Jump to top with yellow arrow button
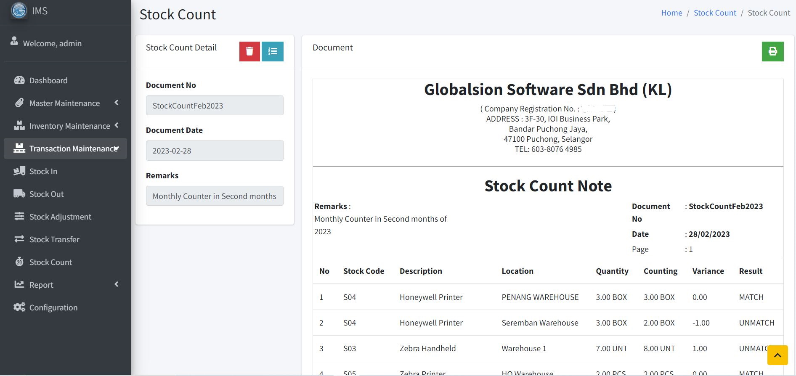This screenshot has width=796, height=376. (777, 355)
